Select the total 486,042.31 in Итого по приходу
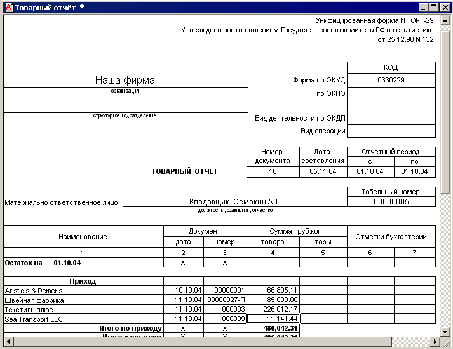Screen dimensions: 453x349 273,328
